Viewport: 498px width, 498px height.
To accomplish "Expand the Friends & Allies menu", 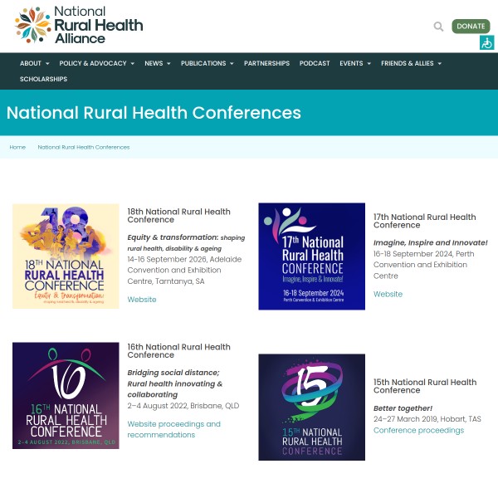I will (x=411, y=63).
